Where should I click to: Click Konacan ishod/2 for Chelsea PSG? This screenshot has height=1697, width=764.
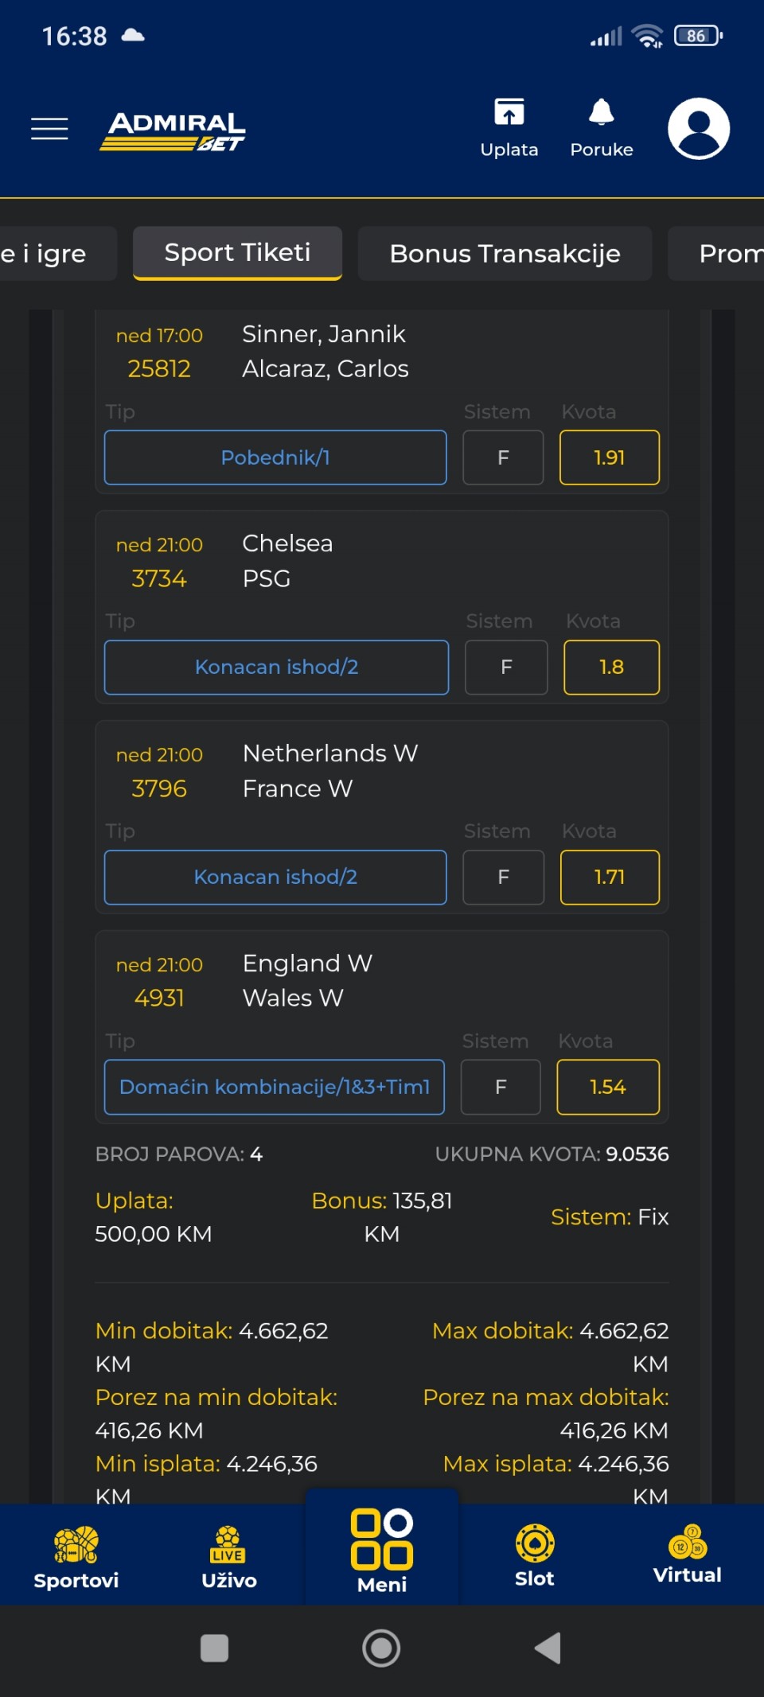pyautogui.click(x=276, y=667)
